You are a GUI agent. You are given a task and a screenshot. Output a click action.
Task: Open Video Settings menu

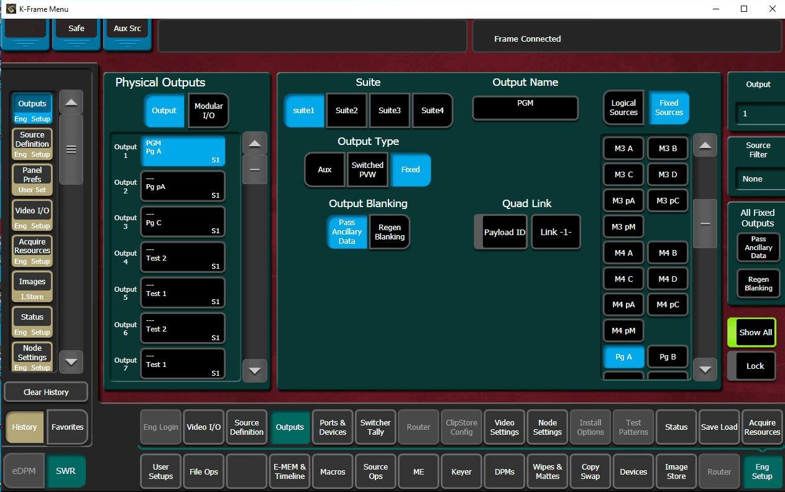[x=504, y=427]
